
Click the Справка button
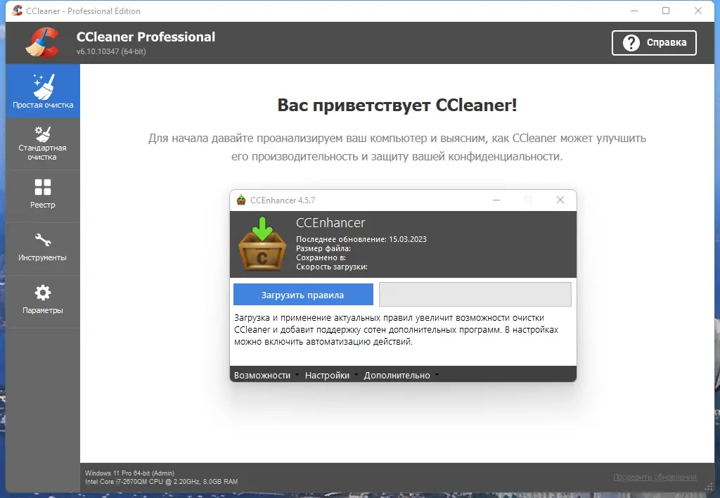click(x=654, y=43)
